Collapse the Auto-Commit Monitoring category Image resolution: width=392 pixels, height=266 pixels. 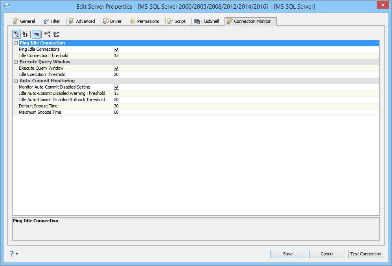(16, 81)
